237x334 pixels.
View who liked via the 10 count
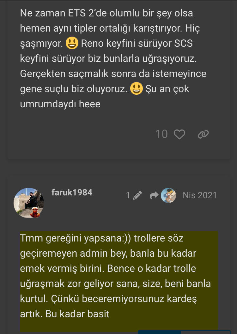[x=161, y=134]
